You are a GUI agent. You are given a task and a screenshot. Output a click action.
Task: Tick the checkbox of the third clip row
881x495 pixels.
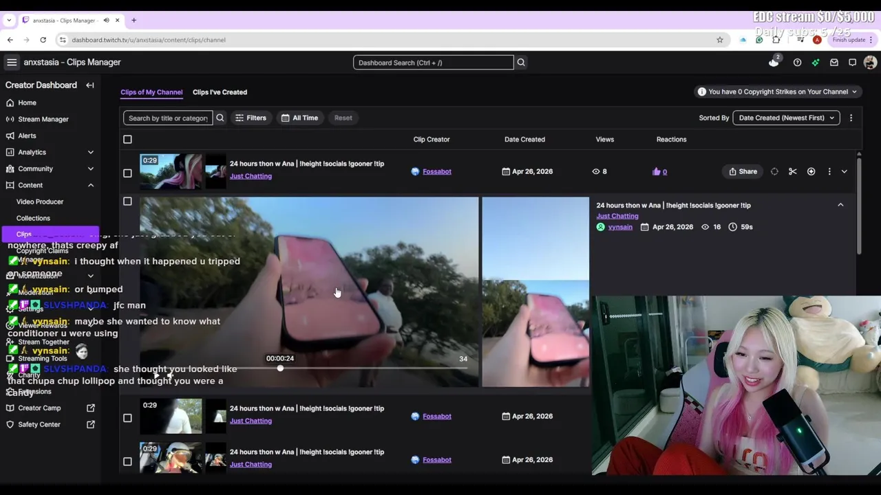point(127,418)
